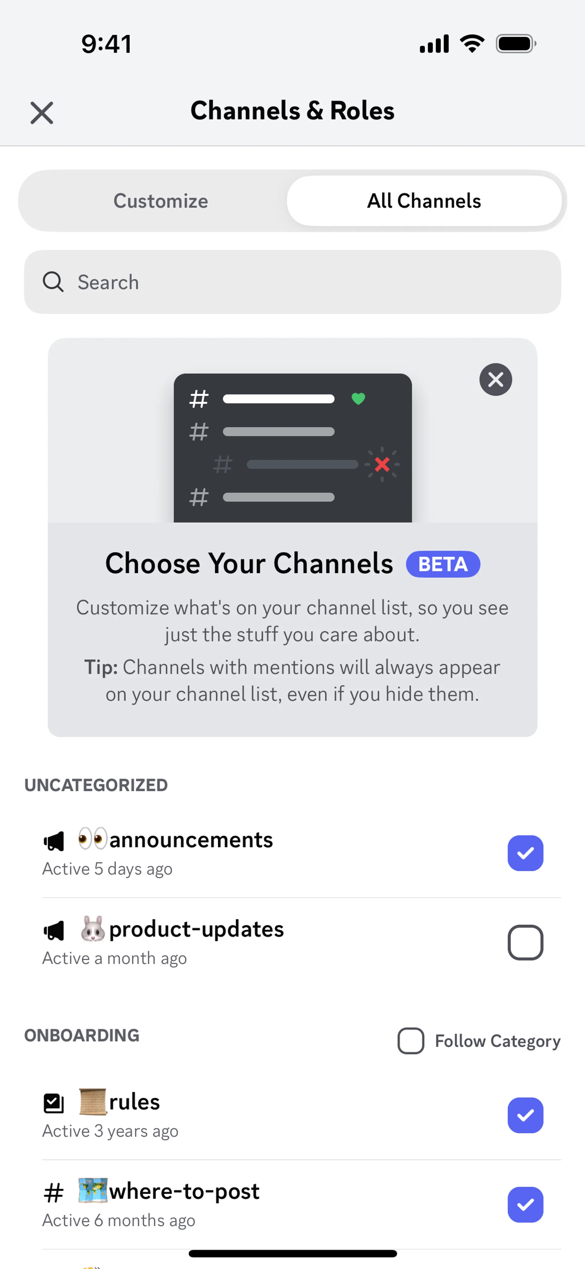This screenshot has width=585, height=1269.
Task: Tap the rules channel checklist icon
Action: pyautogui.click(x=54, y=1103)
